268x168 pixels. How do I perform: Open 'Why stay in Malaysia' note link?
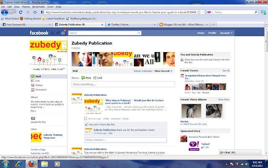tap(134, 102)
